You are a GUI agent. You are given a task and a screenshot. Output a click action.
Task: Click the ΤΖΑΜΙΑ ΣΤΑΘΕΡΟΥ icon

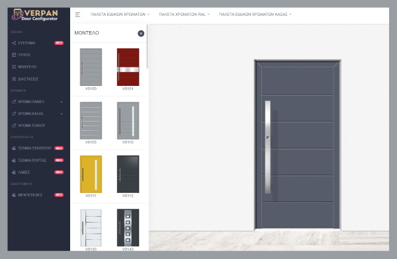pos(14,148)
